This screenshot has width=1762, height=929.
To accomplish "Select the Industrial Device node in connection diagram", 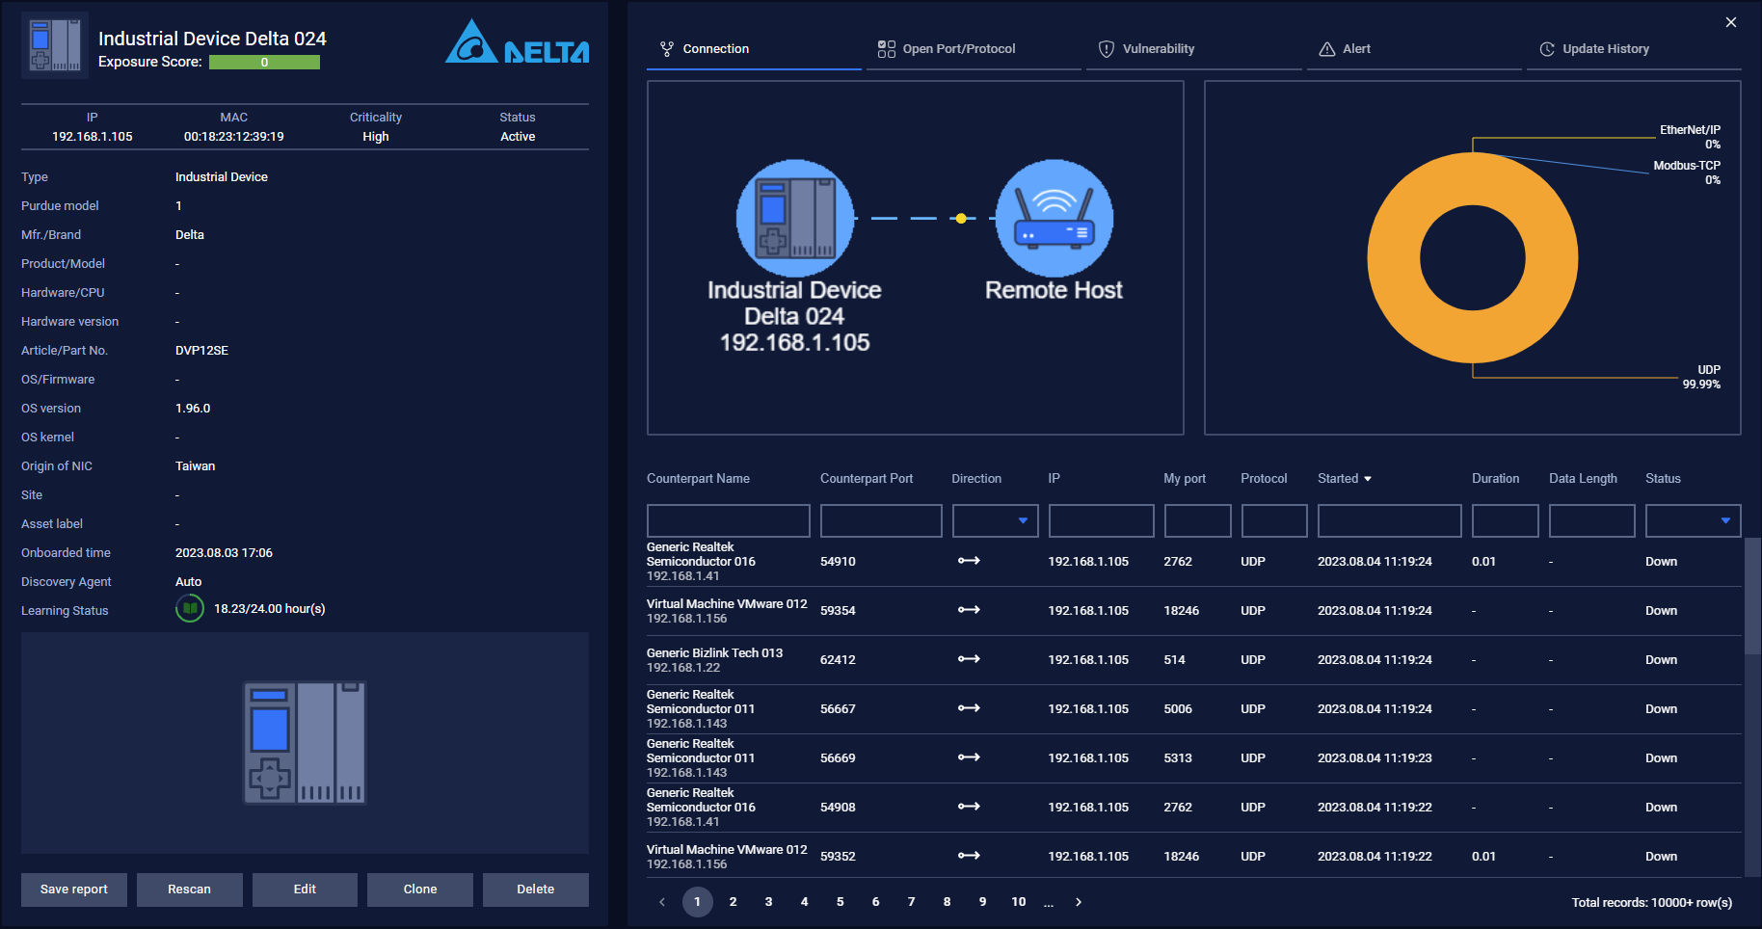I will [795, 218].
